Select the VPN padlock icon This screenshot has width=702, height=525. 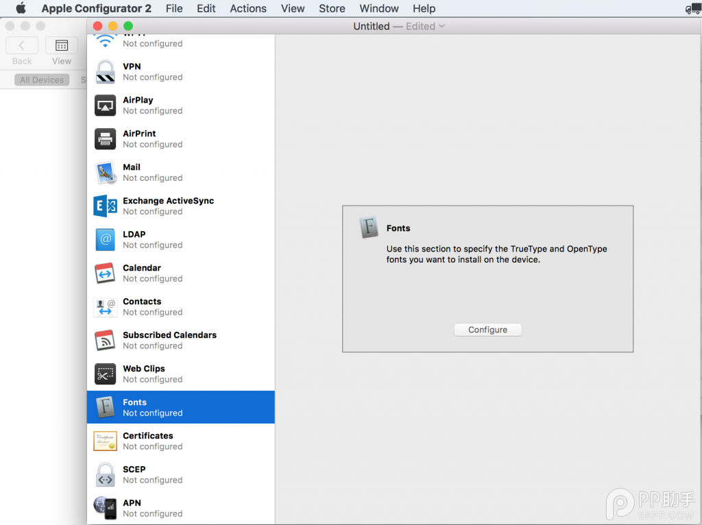(105, 72)
